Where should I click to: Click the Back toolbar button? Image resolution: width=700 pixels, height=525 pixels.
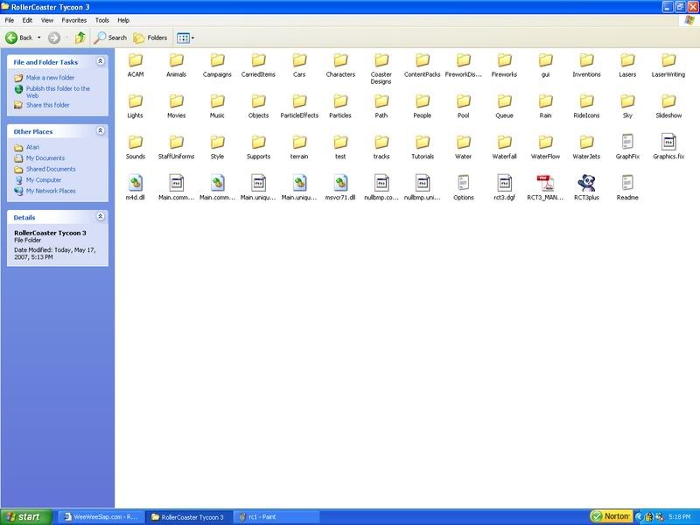pyautogui.click(x=18, y=38)
